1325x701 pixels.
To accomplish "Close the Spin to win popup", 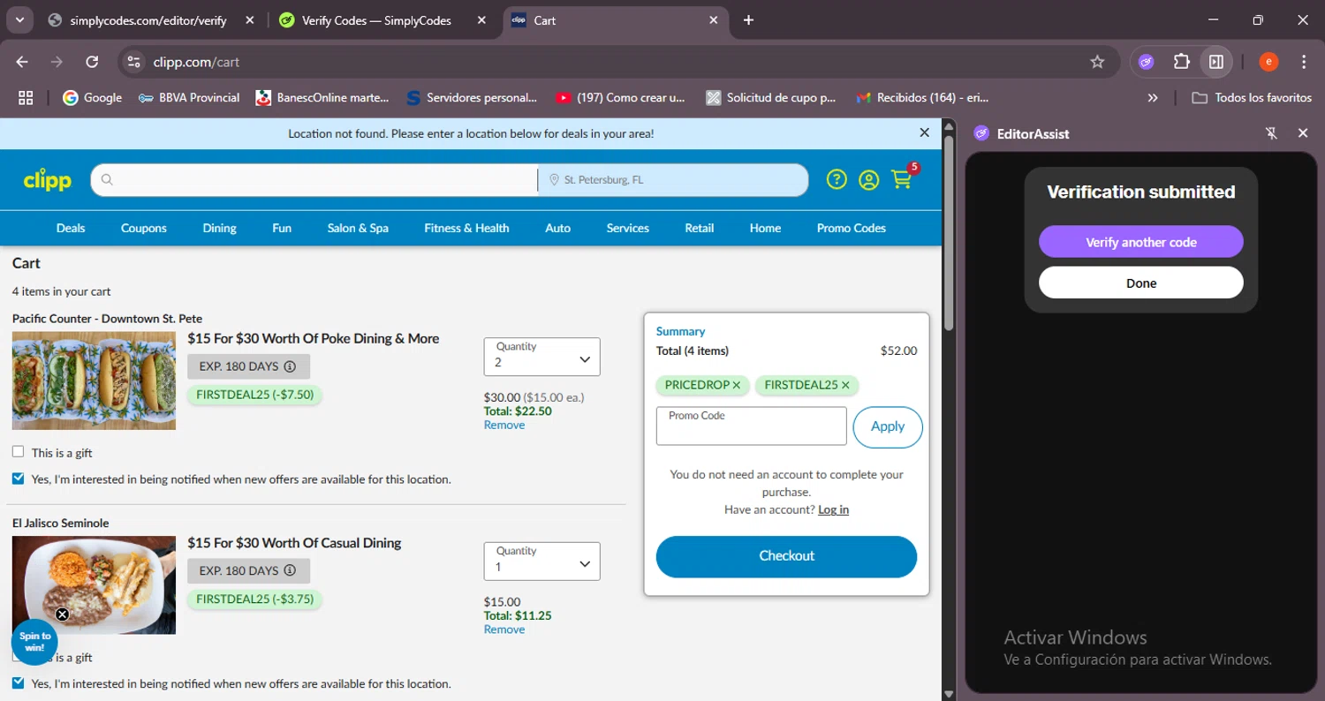I will pos(62,614).
